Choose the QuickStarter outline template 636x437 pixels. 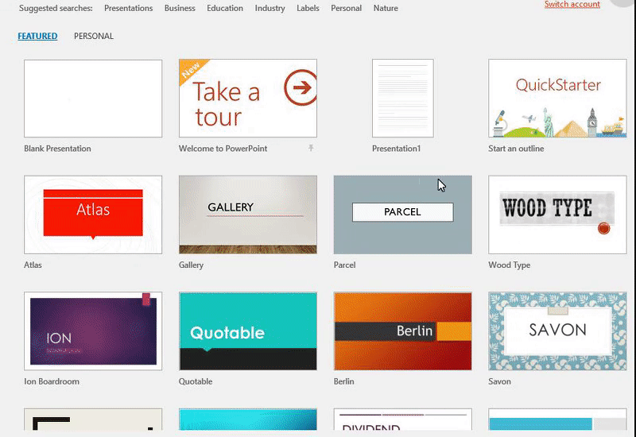557,99
